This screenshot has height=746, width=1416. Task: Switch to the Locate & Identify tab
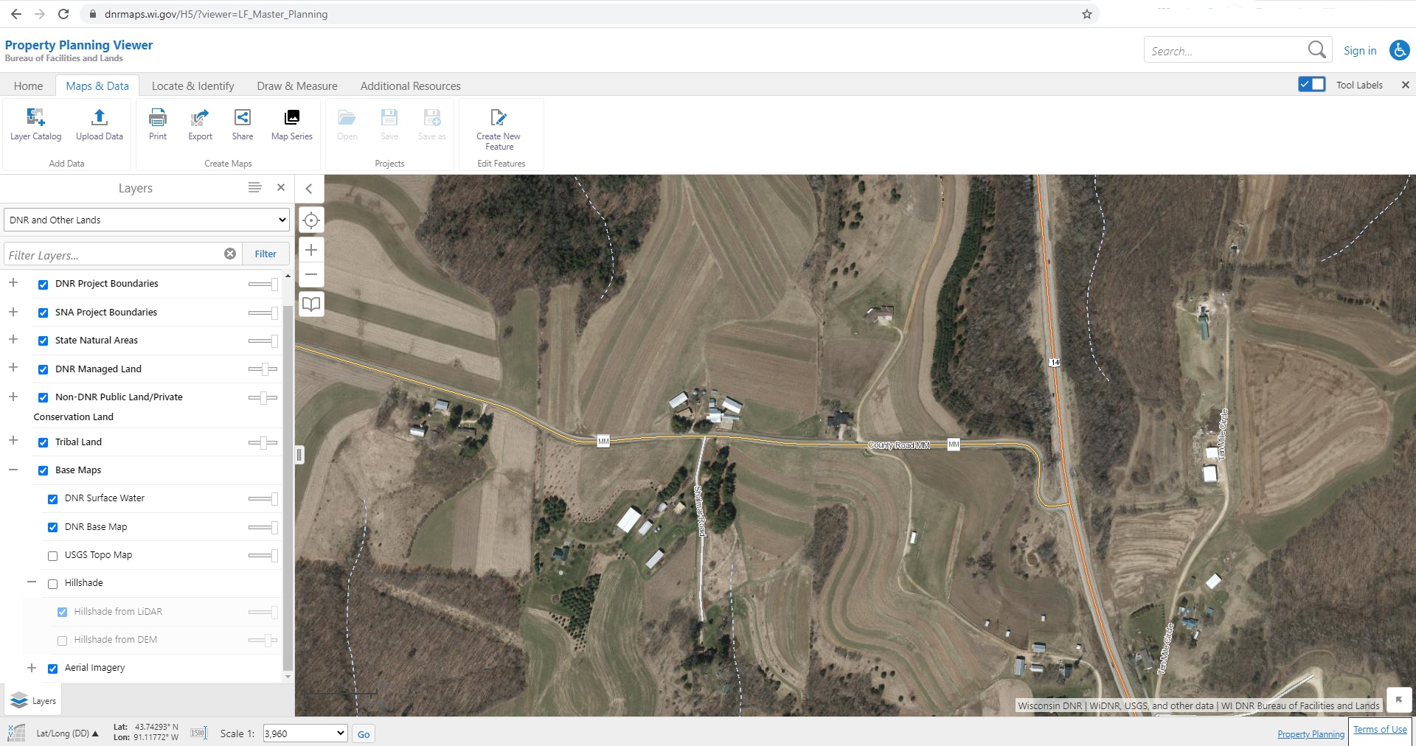[x=192, y=86]
